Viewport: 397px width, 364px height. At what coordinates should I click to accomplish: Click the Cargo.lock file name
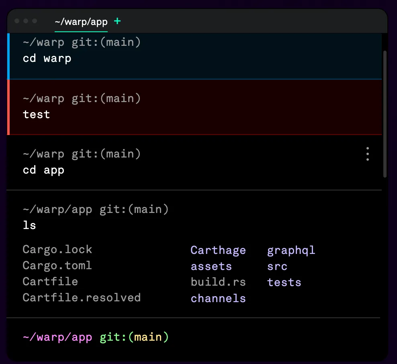[x=57, y=249]
